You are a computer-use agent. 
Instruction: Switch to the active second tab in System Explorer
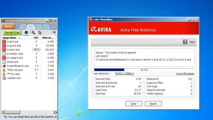coord(31,26)
